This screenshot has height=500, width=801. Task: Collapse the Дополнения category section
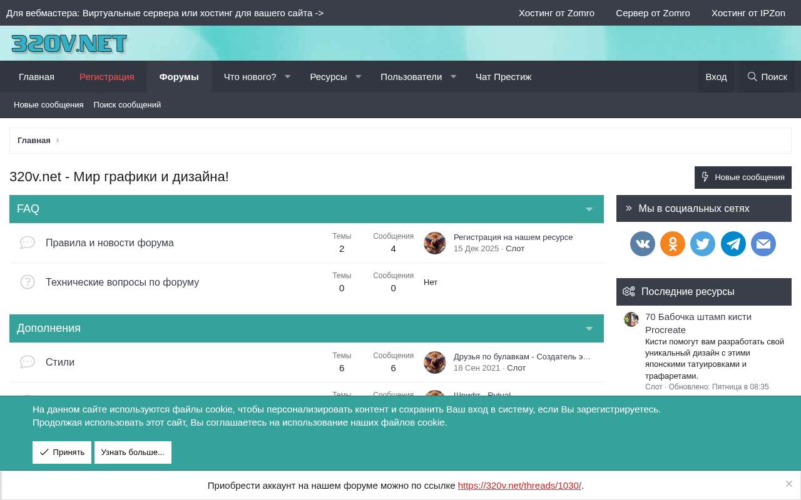tap(589, 329)
